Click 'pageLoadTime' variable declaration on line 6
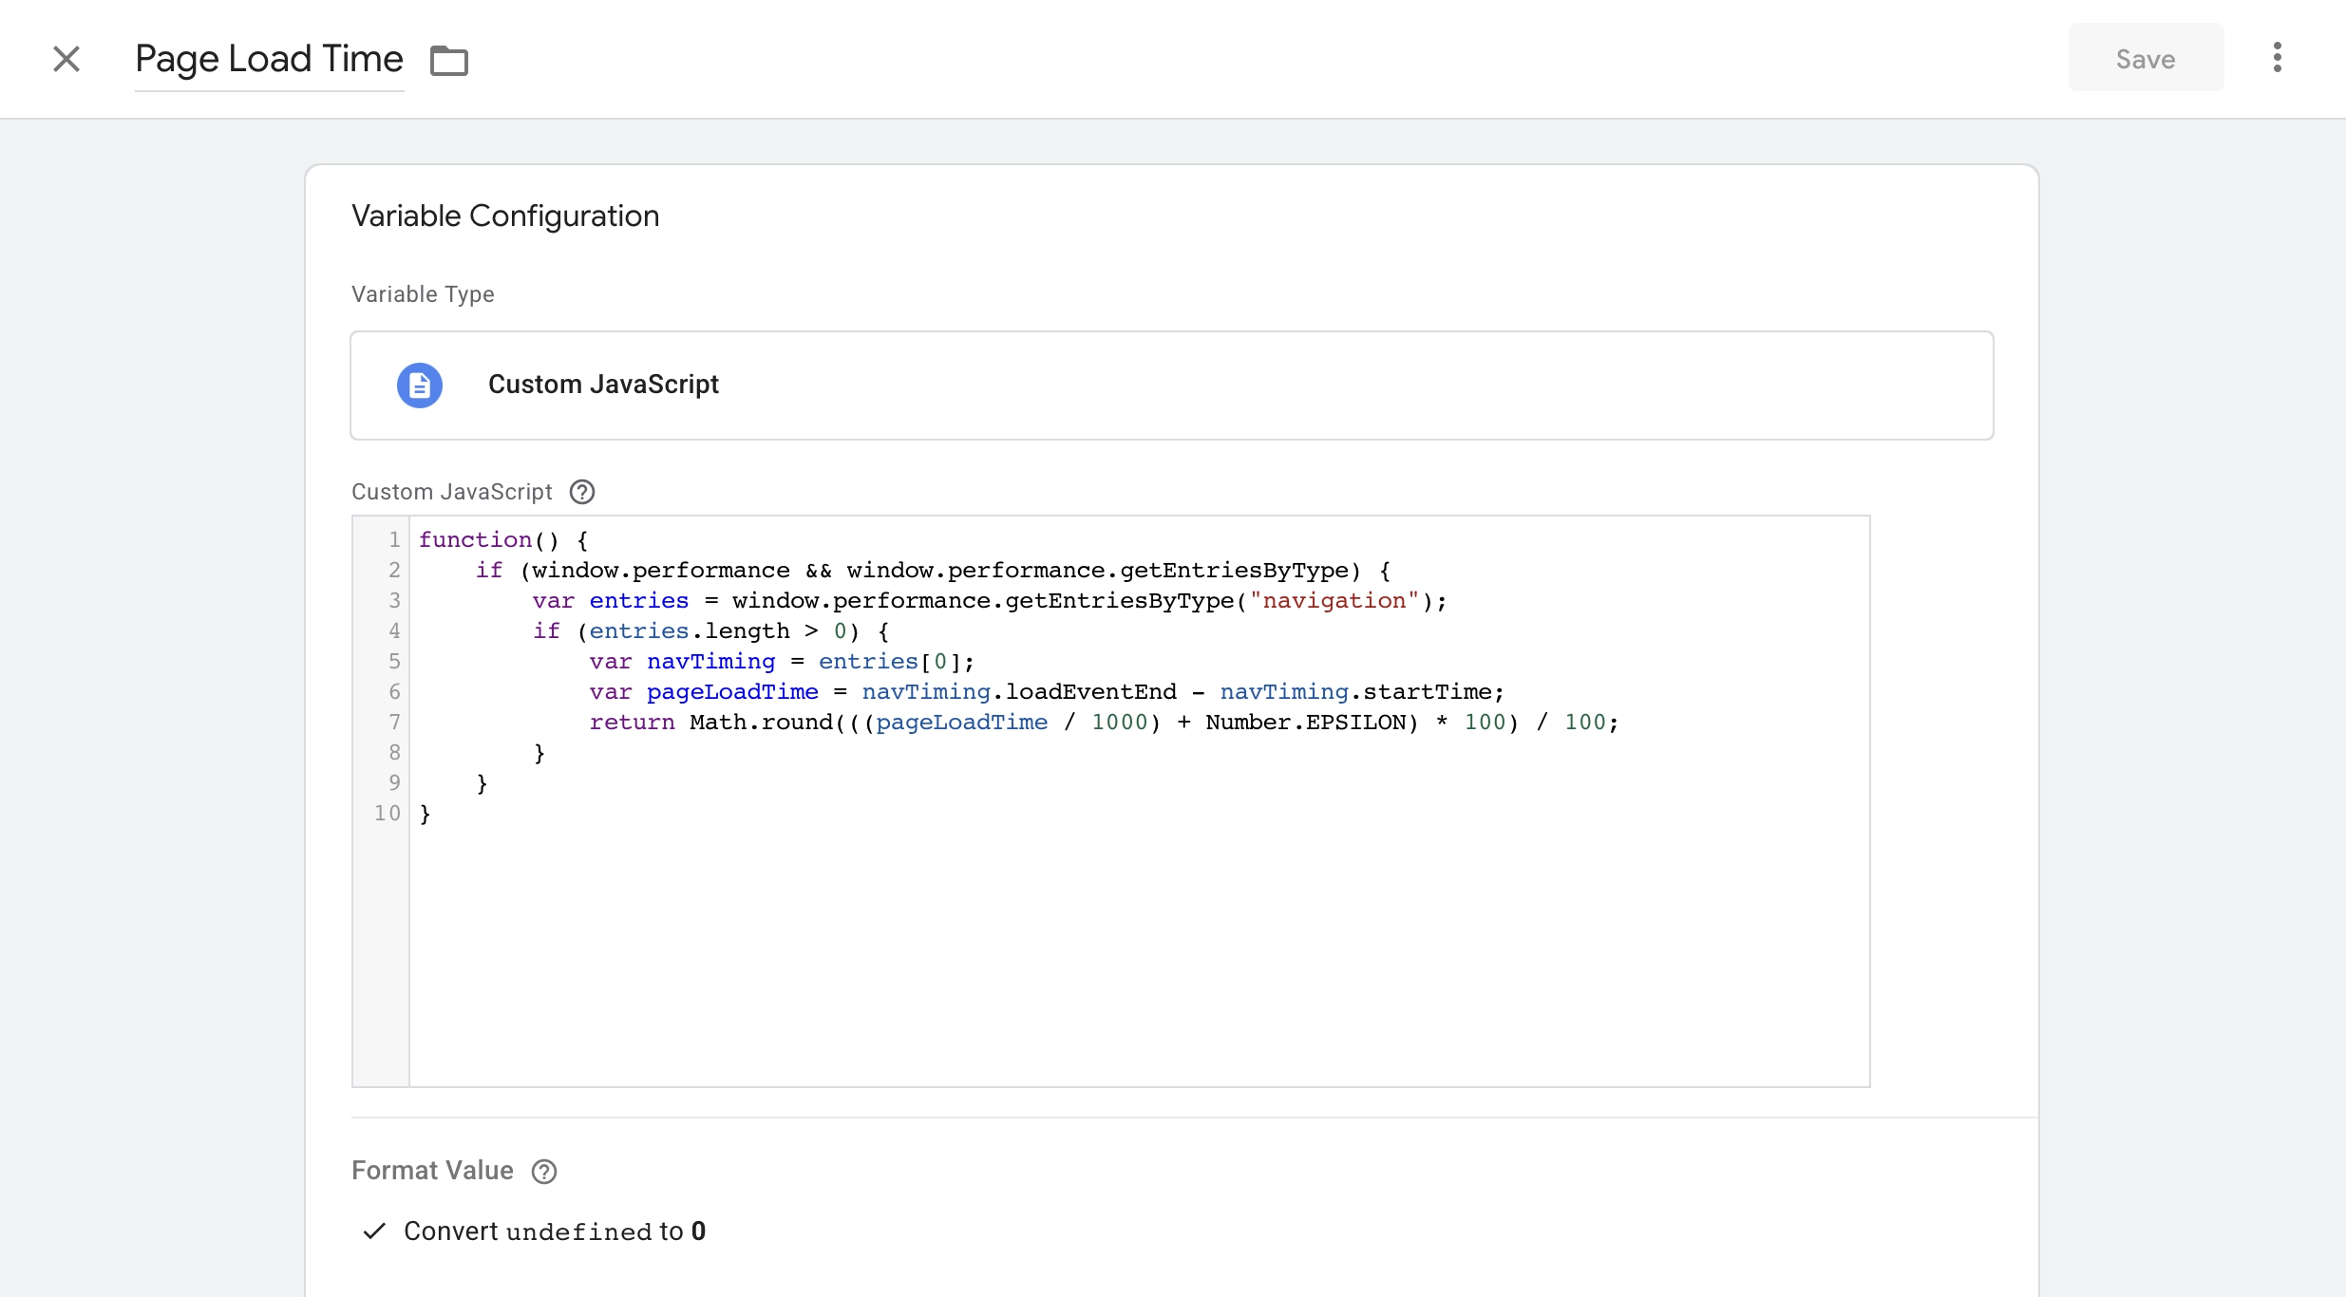Viewport: 2346px width, 1297px height. (732, 691)
